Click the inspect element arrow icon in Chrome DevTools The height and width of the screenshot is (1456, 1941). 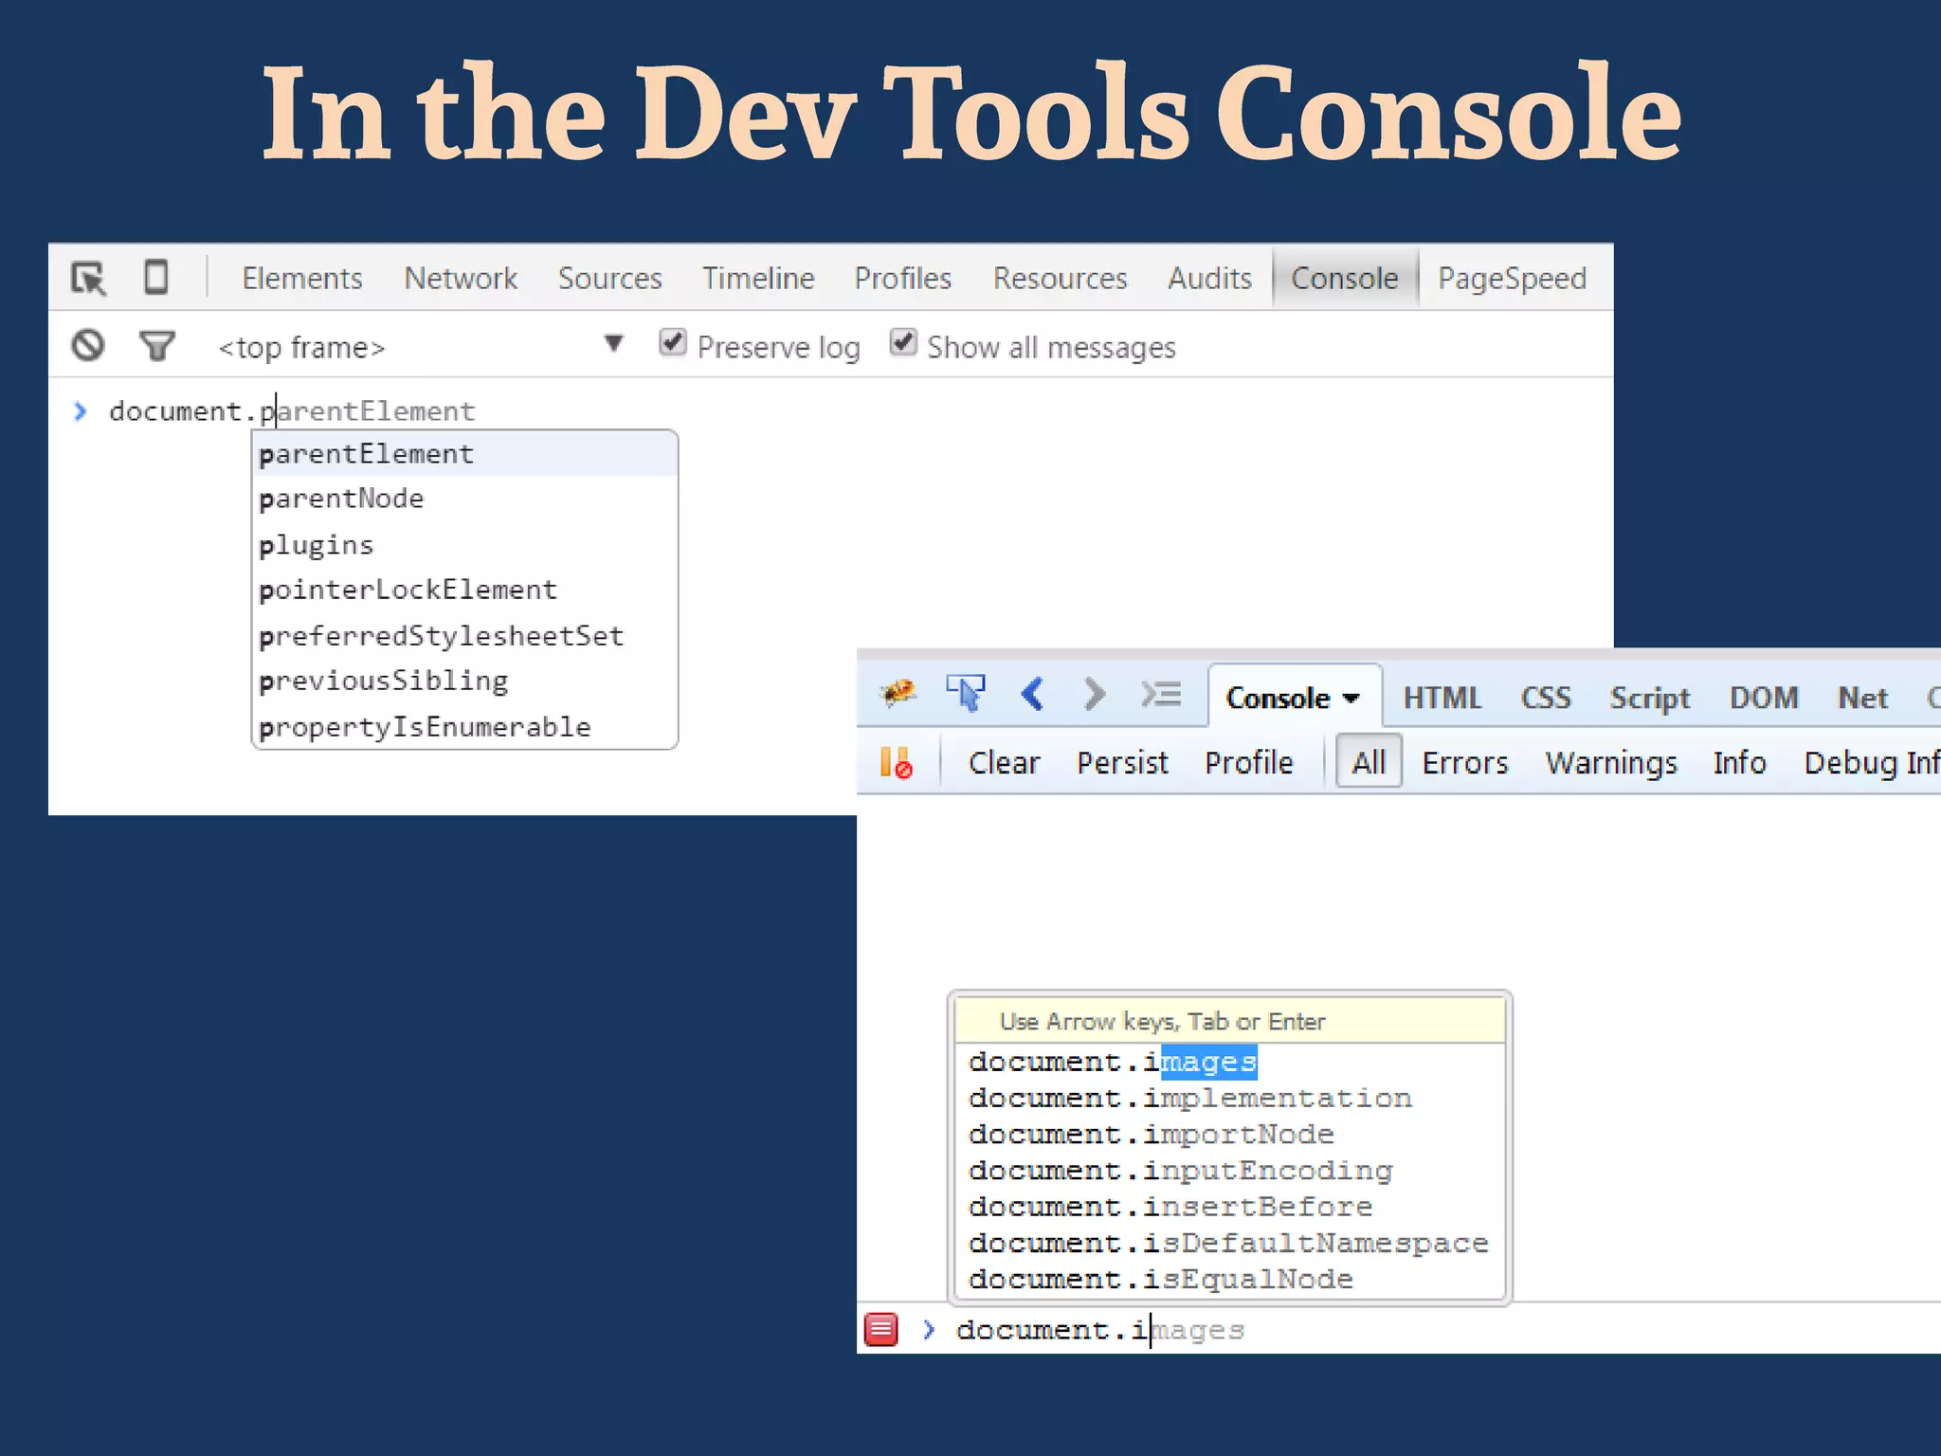tap(89, 279)
